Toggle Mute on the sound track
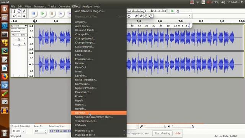 15,35
